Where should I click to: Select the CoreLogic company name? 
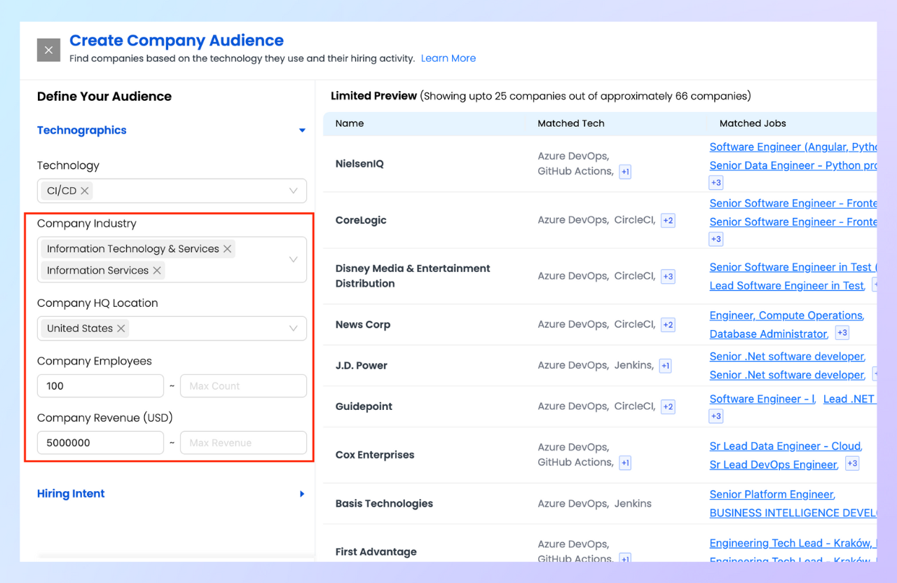361,221
